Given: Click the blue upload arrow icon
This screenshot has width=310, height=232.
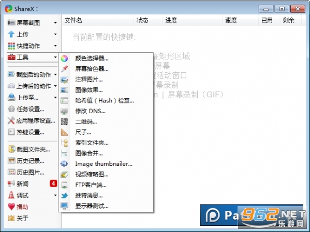Looking at the screenshot, I should pos(11,34).
